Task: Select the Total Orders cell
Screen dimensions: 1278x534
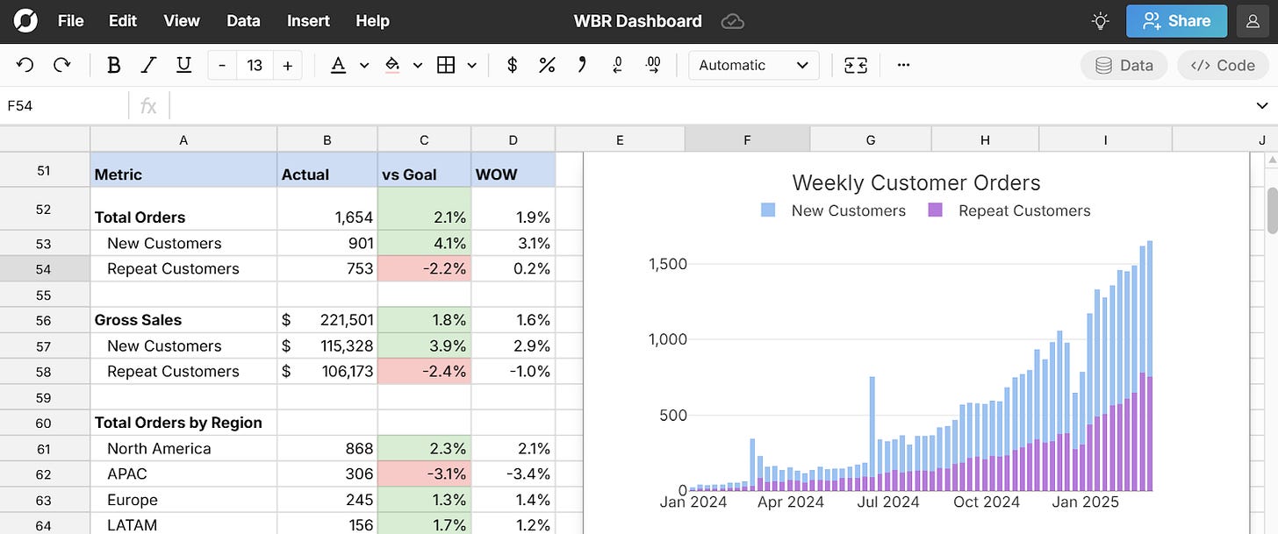Action: point(183,209)
